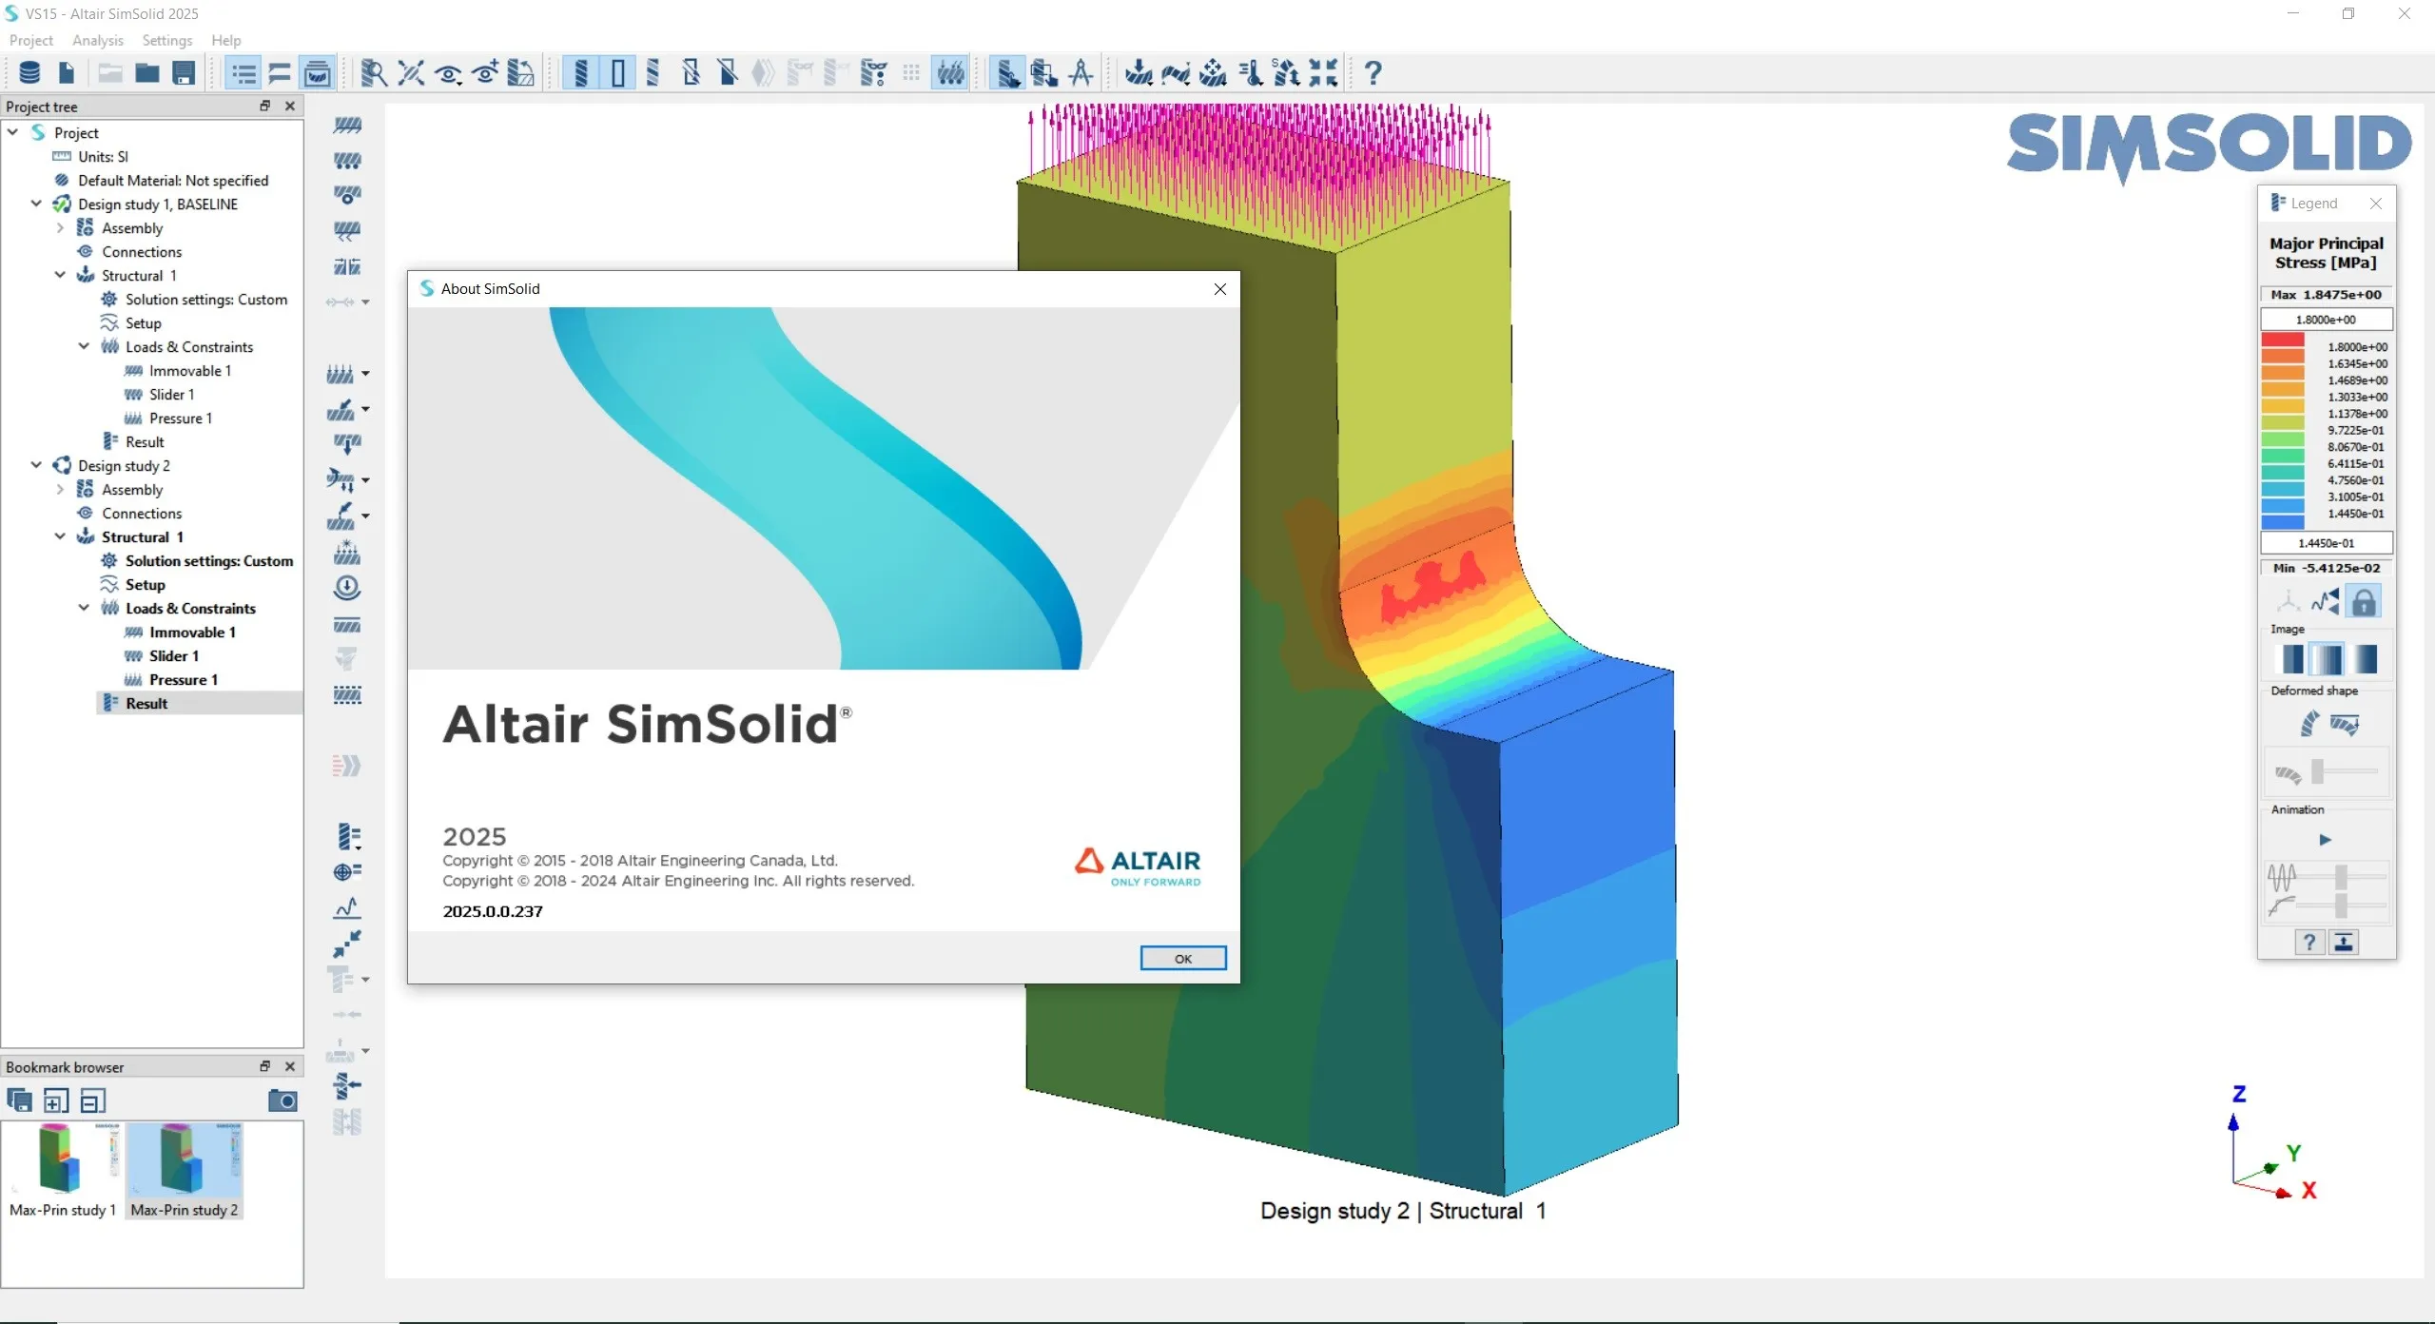Click the legend upper limit 1.8000e+00 field

coord(2327,320)
